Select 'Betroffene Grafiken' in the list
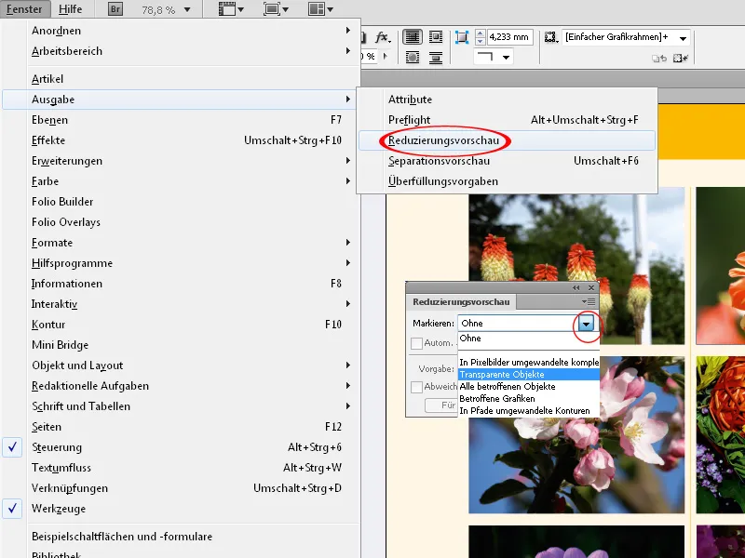Image resolution: width=745 pixels, height=558 pixels. [x=528, y=399]
